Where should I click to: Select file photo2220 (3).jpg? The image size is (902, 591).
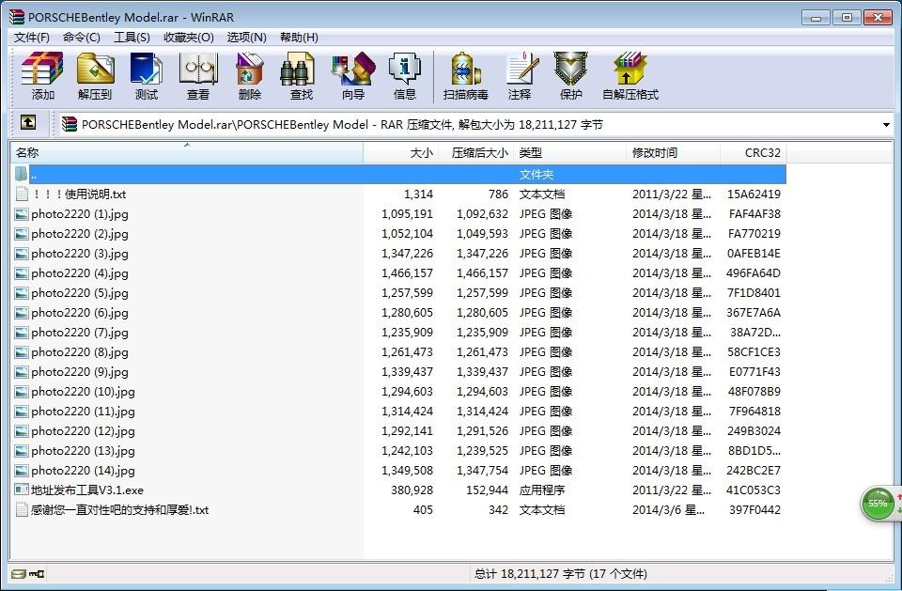click(79, 253)
